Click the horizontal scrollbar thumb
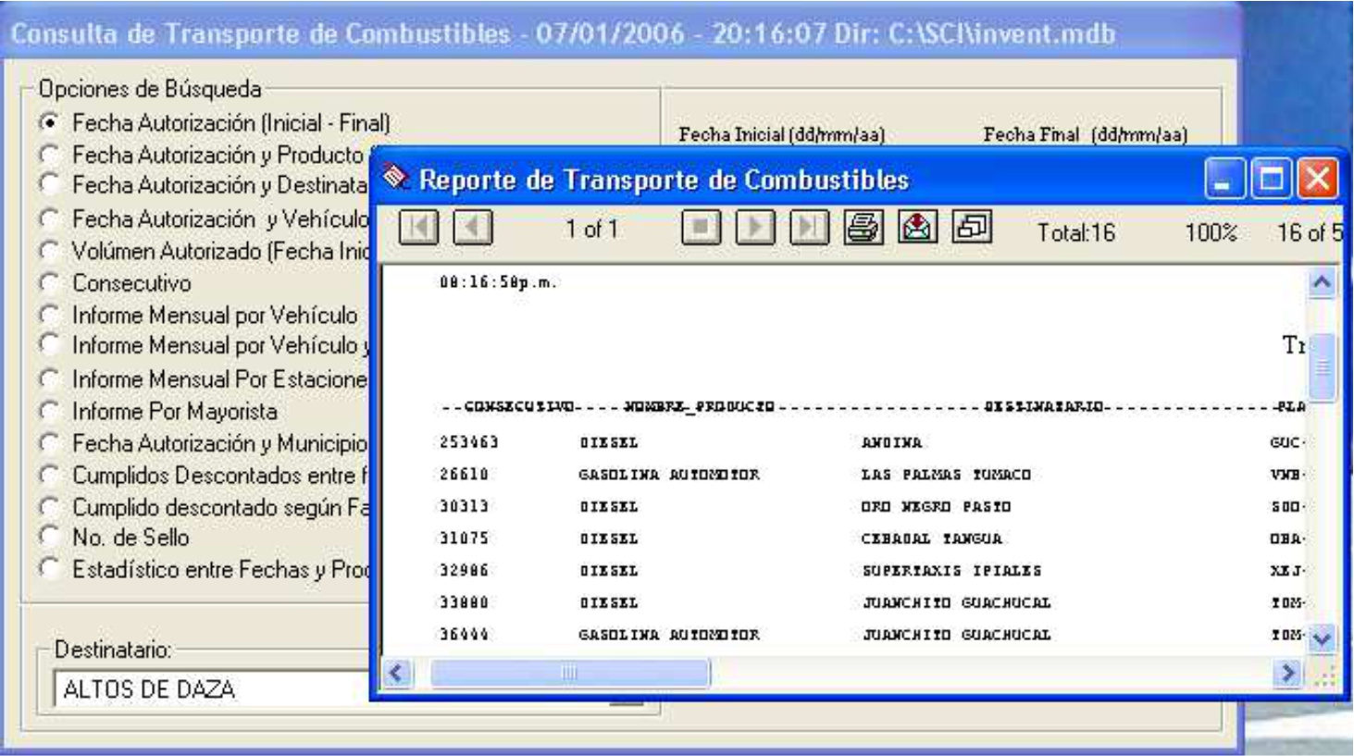 tap(569, 674)
